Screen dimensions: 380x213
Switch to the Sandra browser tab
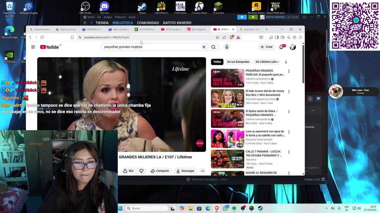[172, 29]
